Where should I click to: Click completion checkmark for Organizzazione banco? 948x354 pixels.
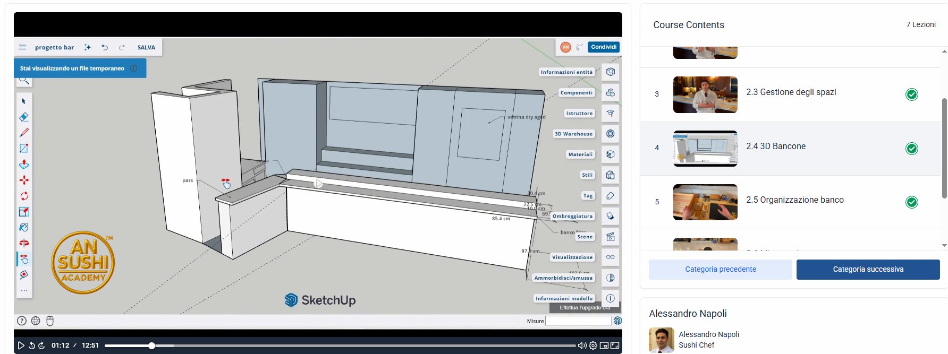point(912,202)
